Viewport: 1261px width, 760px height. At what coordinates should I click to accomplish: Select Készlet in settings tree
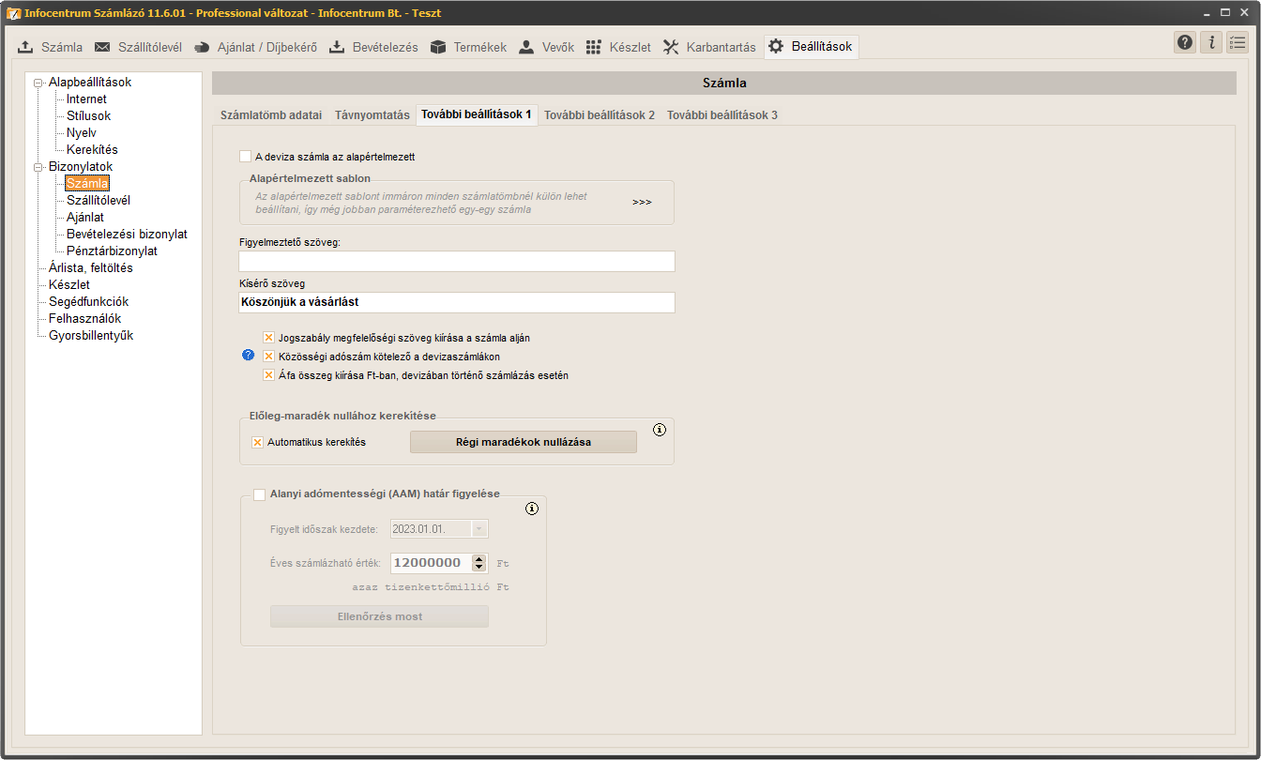point(69,285)
